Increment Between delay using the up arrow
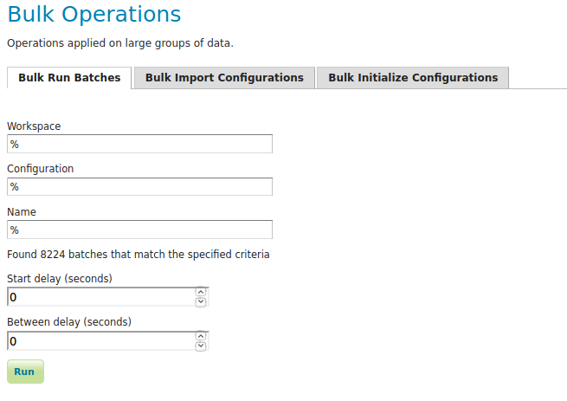567x401 pixels. tap(201, 336)
